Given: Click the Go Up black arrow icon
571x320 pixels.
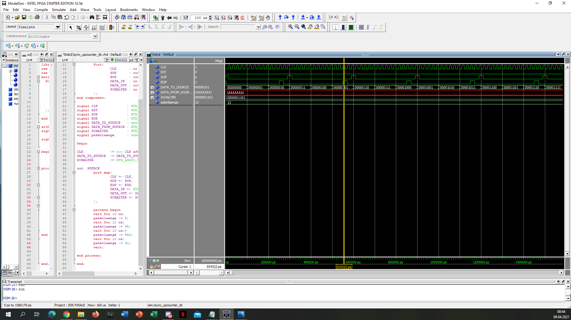Looking at the screenshot, I should [x=163, y=18].
